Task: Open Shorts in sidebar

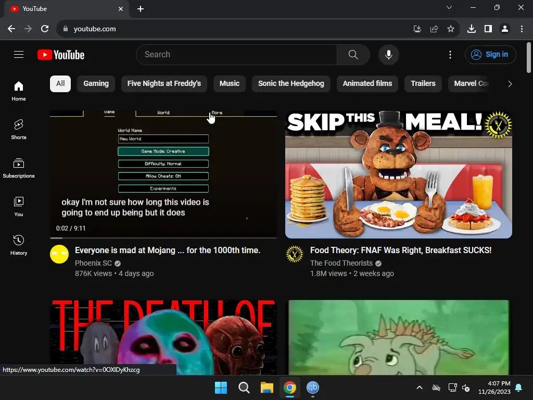Action: [x=19, y=130]
